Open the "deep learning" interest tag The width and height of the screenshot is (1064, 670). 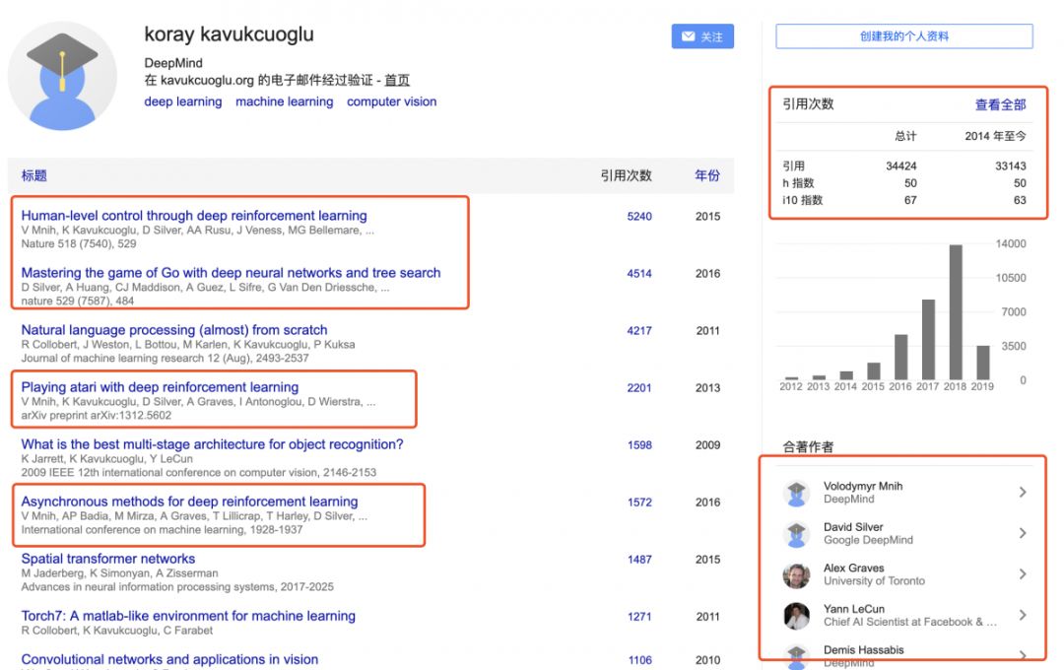click(x=183, y=101)
